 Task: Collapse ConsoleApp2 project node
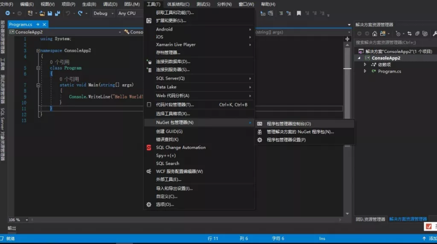click(x=359, y=58)
